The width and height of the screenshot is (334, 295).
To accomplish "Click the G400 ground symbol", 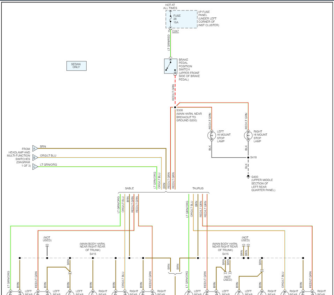I will pos(248,177).
